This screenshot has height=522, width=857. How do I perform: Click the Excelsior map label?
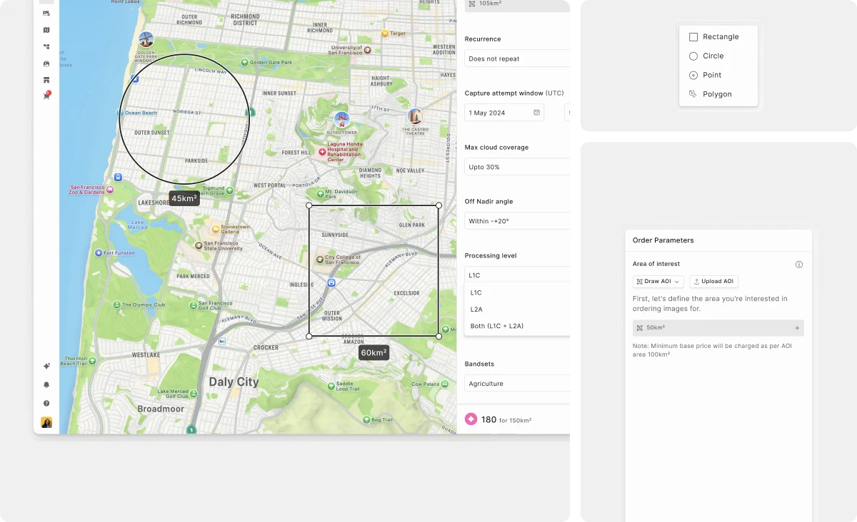coord(407,293)
